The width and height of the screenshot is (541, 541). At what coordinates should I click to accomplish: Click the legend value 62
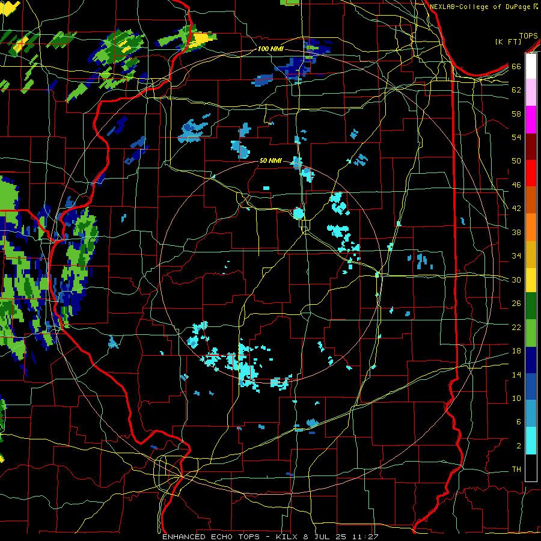pos(516,90)
